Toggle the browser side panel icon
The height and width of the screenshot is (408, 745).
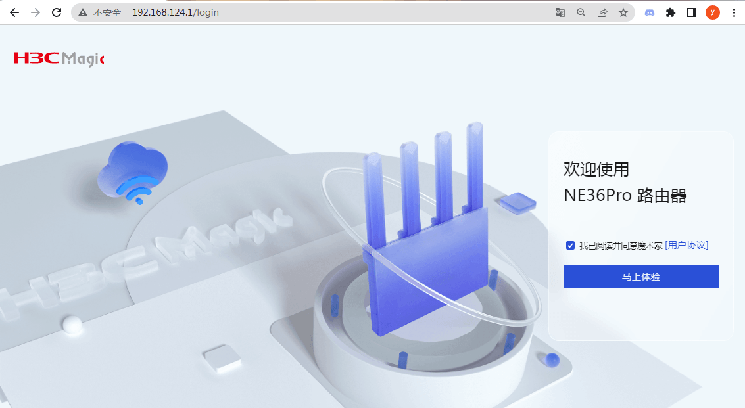691,12
